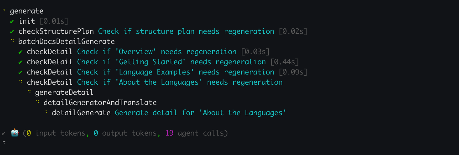
Task: Click the checkmark on the 'Getting Started' row
Action: click(20, 62)
